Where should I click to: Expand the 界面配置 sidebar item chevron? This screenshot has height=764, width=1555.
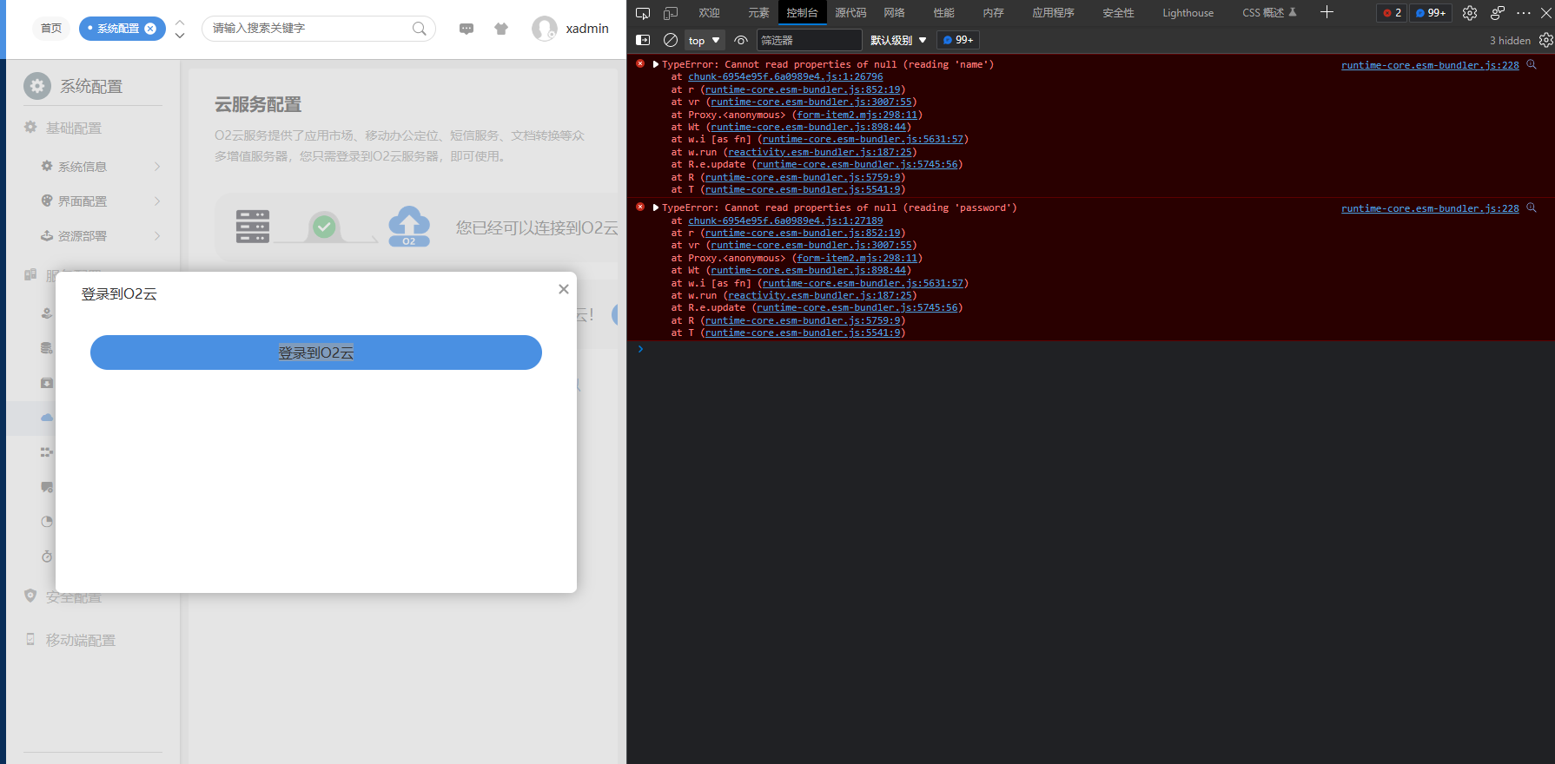click(x=157, y=201)
